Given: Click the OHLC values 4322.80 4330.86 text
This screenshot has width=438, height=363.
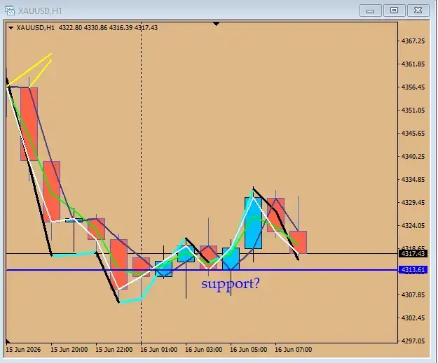Looking at the screenshot, I should (83, 28).
